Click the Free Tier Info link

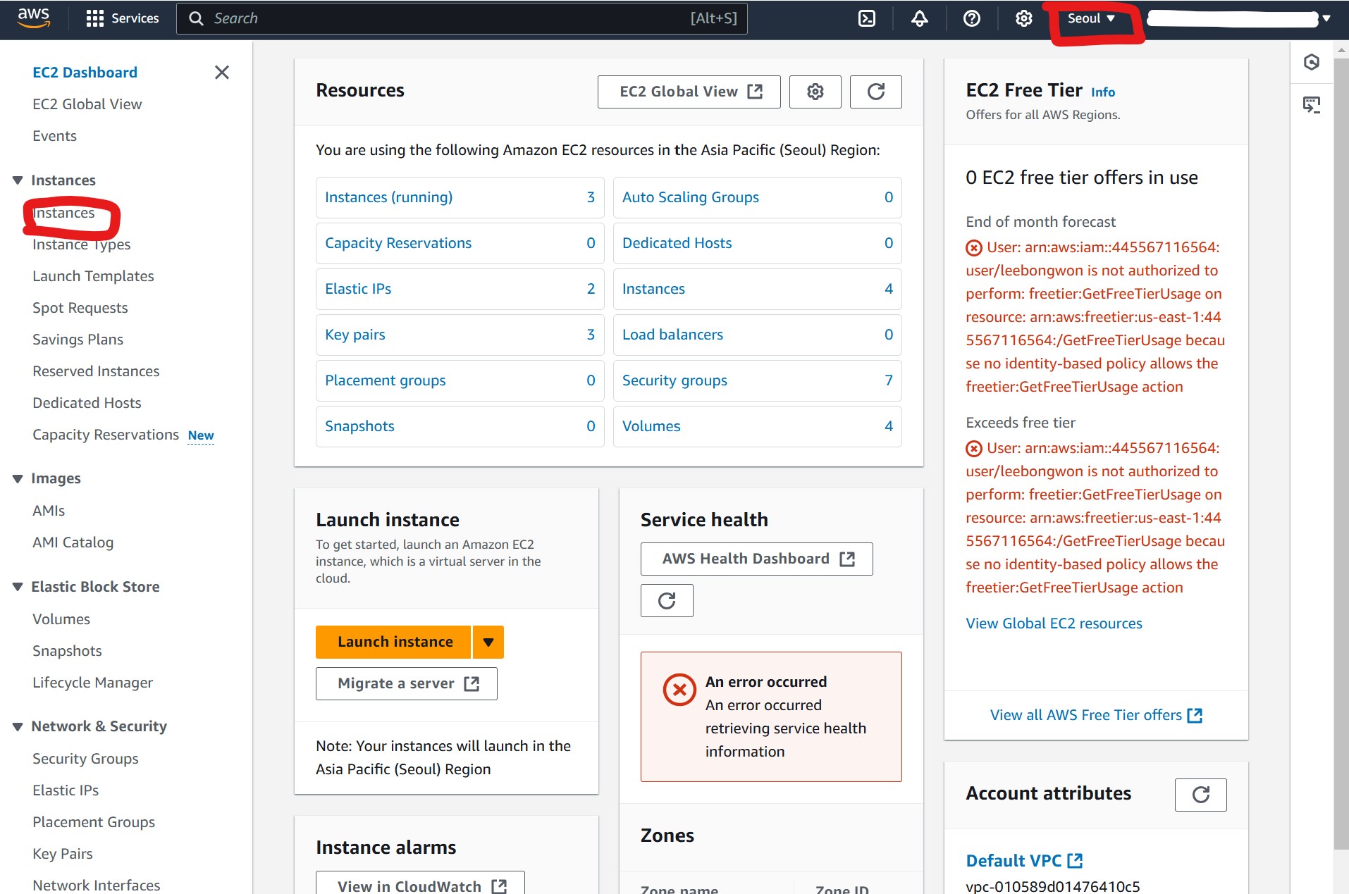(x=1103, y=92)
